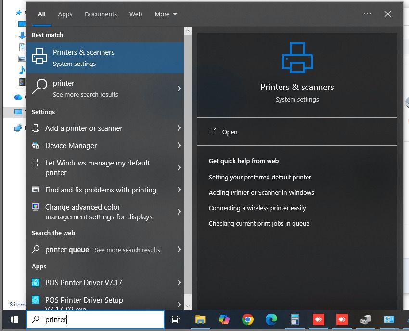Open the devices and printers taskbar icon
Image resolution: width=409 pixels, height=331 pixels.
[x=365, y=319]
